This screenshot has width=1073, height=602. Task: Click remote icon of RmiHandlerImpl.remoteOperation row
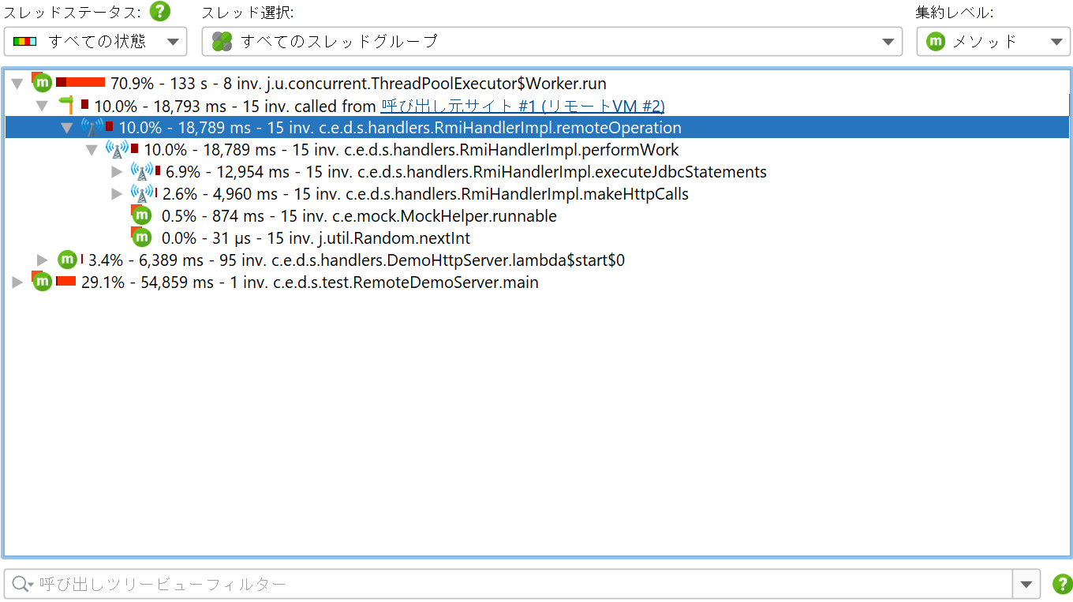tap(92, 128)
